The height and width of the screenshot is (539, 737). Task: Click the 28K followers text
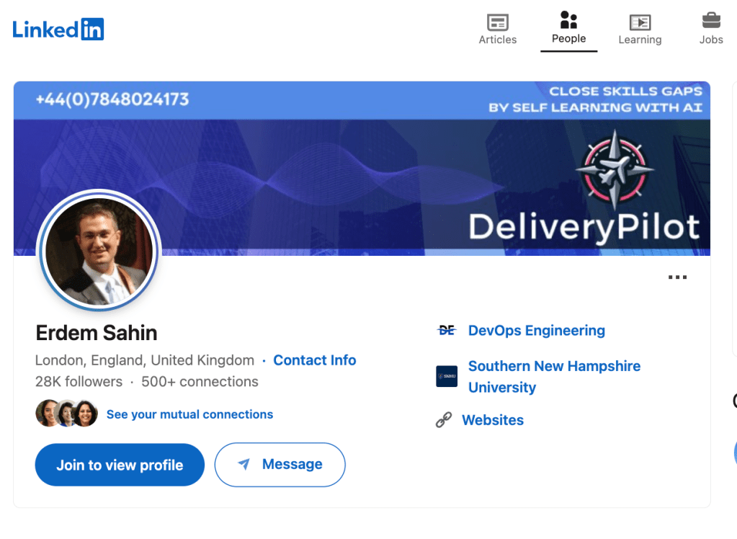point(79,381)
